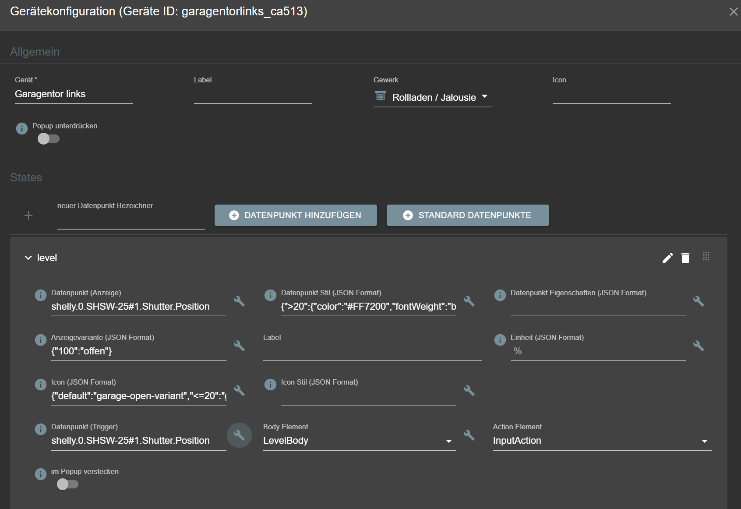Focus Datenpunkt Stil JSON field

(x=368, y=307)
